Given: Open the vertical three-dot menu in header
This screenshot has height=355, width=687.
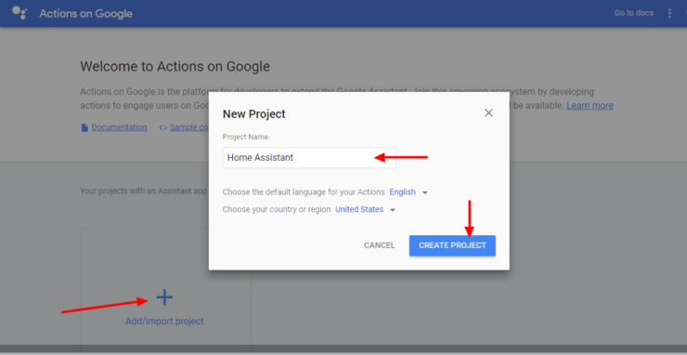Looking at the screenshot, I should tap(669, 13).
